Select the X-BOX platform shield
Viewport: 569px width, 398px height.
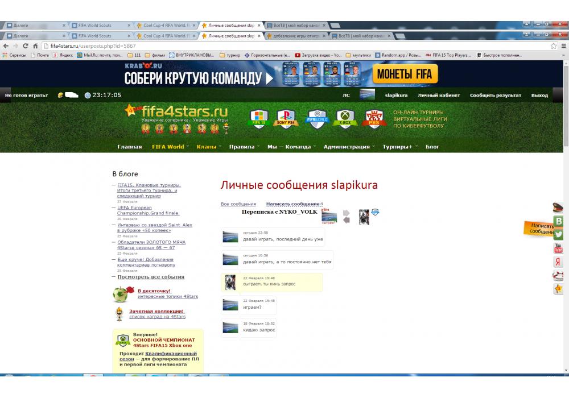pos(345,119)
